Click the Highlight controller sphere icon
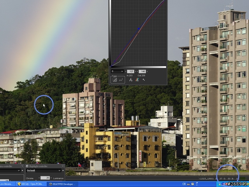 [27, 166]
